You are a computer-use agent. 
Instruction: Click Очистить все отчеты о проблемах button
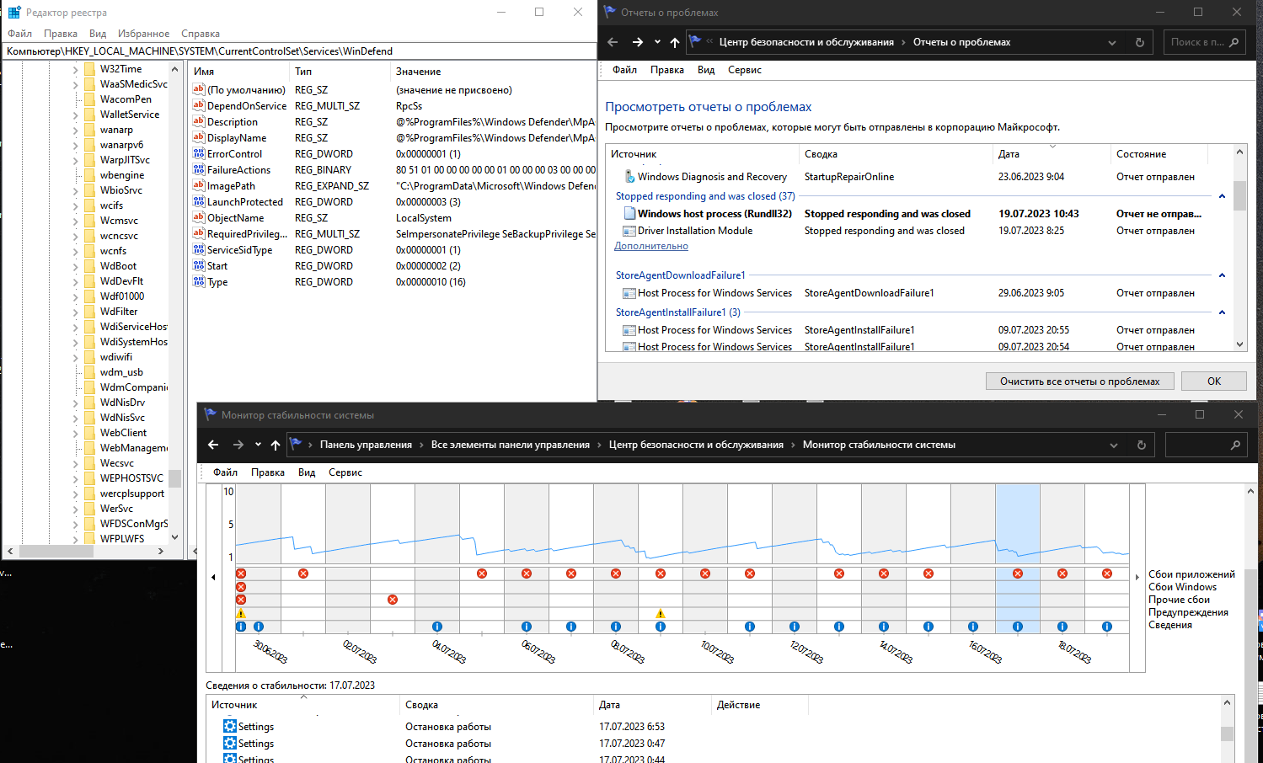(x=1080, y=381)
